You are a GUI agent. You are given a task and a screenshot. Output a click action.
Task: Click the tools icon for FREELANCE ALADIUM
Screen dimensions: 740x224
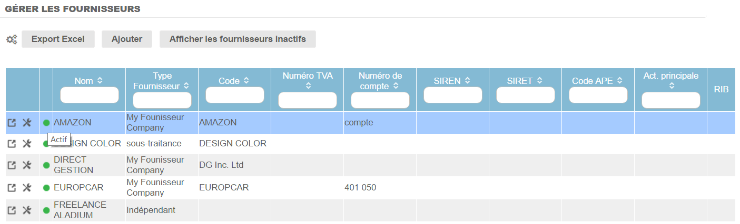(x=27, y=210)
